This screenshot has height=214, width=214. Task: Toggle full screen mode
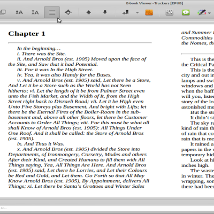[x=68, y=12]
